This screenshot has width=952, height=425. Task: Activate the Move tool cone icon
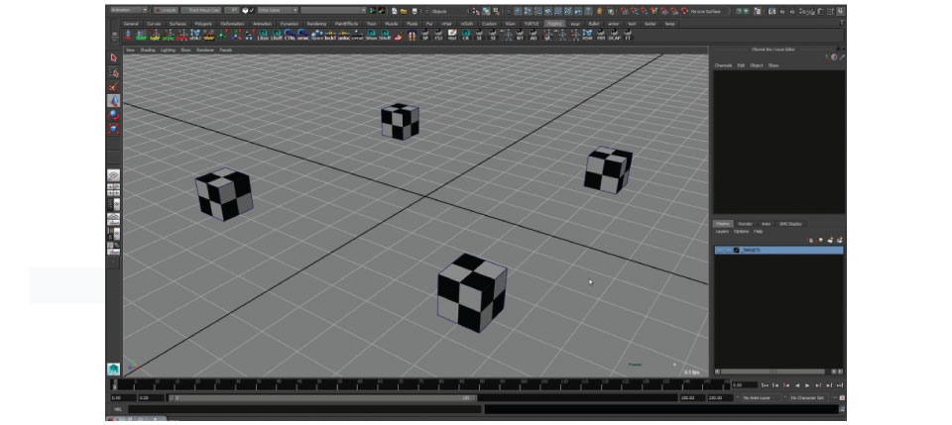(113, 101)
